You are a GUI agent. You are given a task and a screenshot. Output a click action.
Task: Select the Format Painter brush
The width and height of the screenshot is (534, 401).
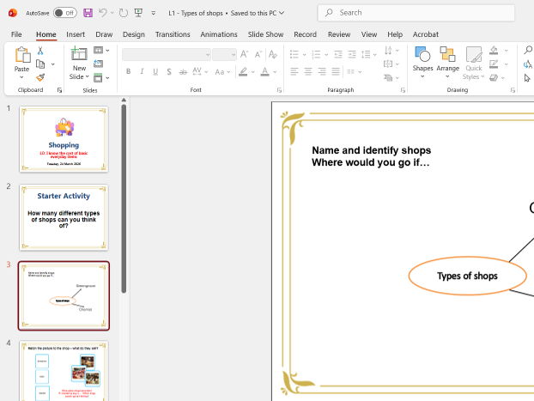pyautogui.click(x=40, y=77)
